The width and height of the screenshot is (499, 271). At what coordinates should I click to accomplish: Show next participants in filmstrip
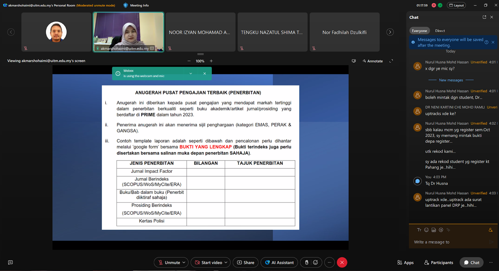(x=390, y=32)
